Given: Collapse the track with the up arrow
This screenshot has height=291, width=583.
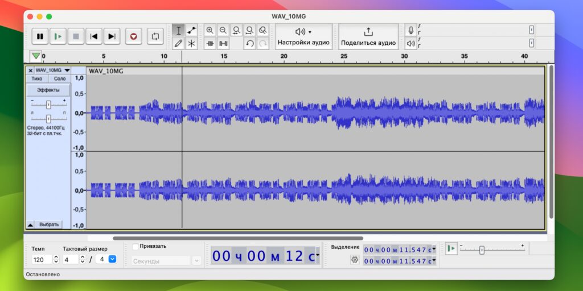Looking at the screenshot, I should pos(31,225).
